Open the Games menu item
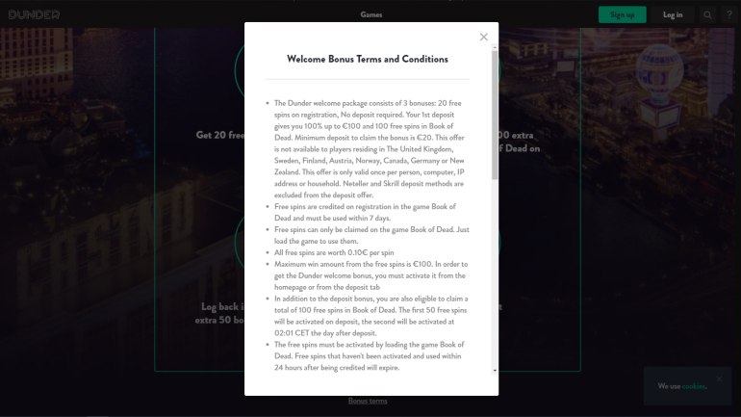 (x=370, y=14)
